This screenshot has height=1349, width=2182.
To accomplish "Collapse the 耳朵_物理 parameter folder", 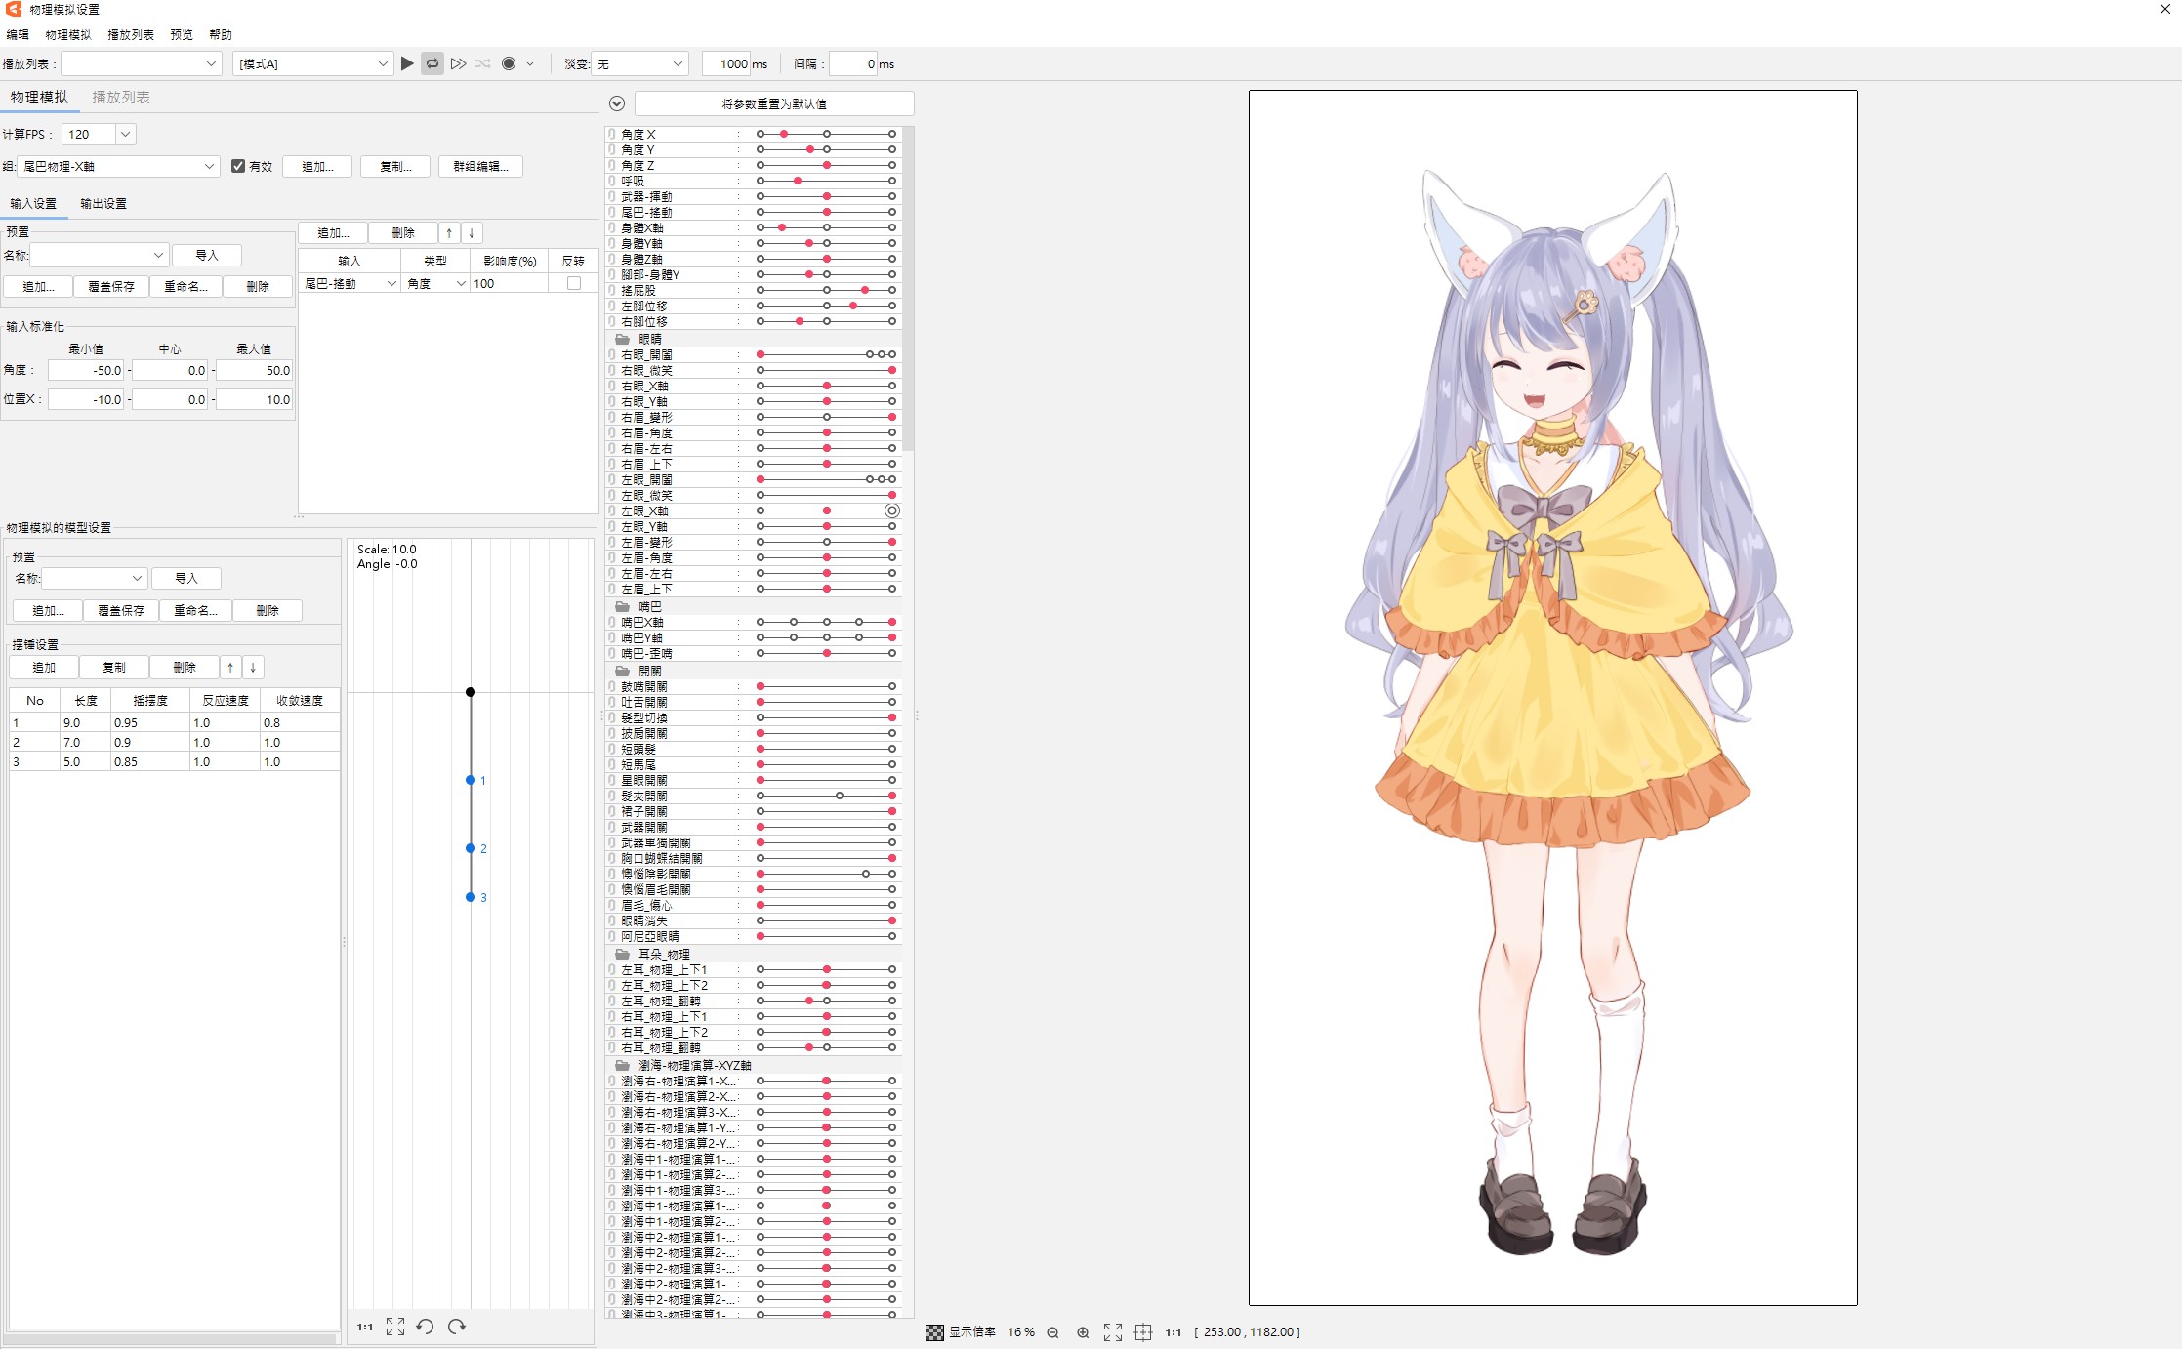I will pos(622,954).
